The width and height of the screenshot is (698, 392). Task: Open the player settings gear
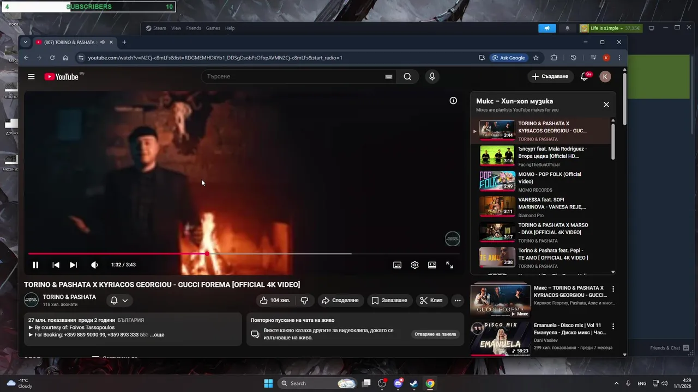[x=414, y=265]
